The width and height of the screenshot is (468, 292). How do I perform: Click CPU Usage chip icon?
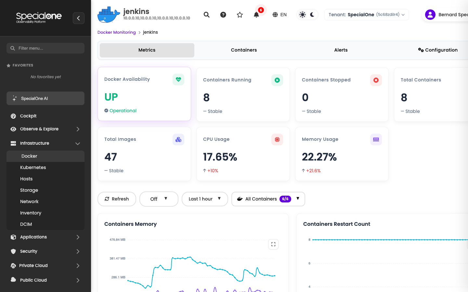point(277,140)
